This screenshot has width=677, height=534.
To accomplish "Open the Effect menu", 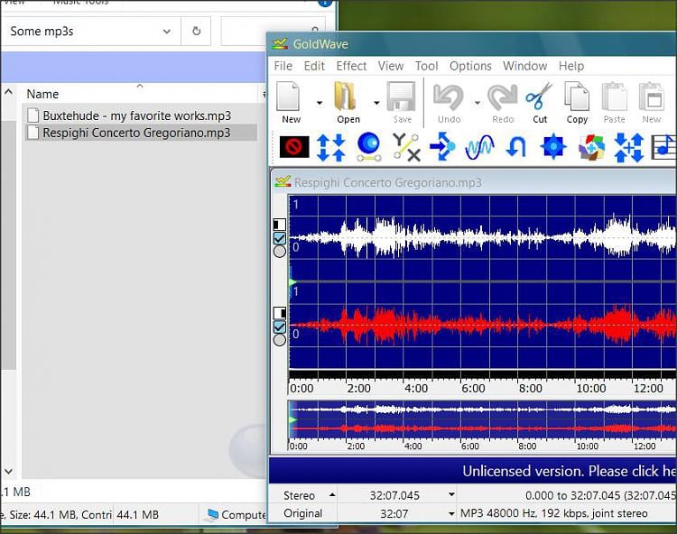I will coord(351,66).
